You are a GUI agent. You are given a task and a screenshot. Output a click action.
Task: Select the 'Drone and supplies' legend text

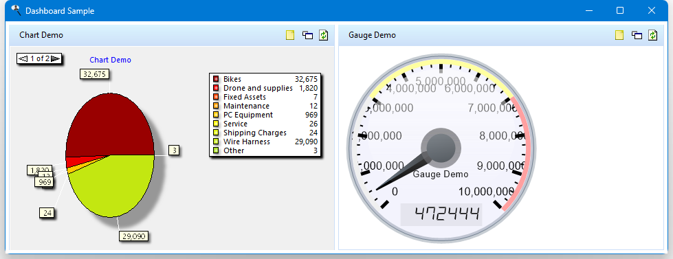(258, 88)
